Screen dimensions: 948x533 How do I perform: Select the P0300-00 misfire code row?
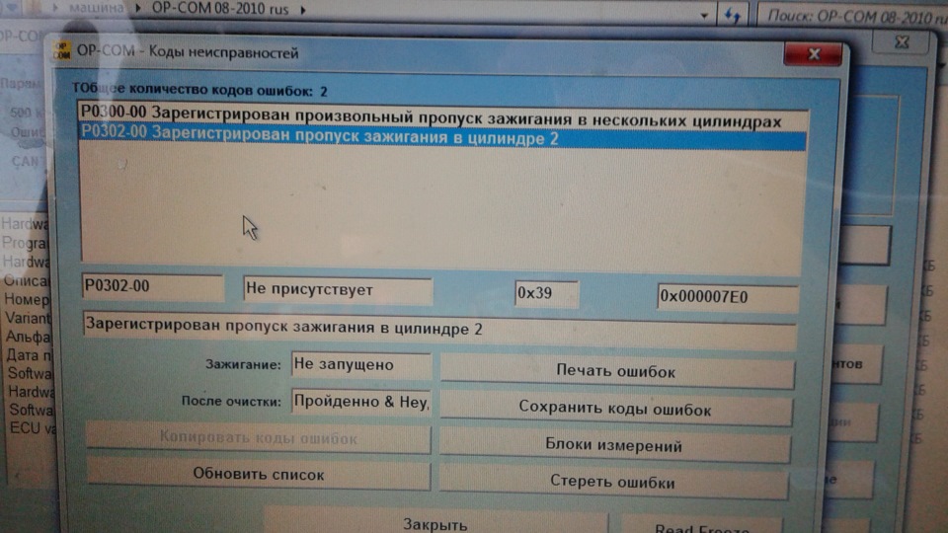442,117
